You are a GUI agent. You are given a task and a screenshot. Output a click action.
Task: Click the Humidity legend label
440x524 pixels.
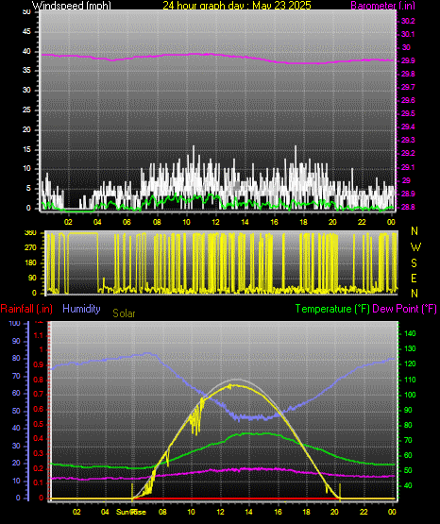pyautogui.click(x=81, y=309)
